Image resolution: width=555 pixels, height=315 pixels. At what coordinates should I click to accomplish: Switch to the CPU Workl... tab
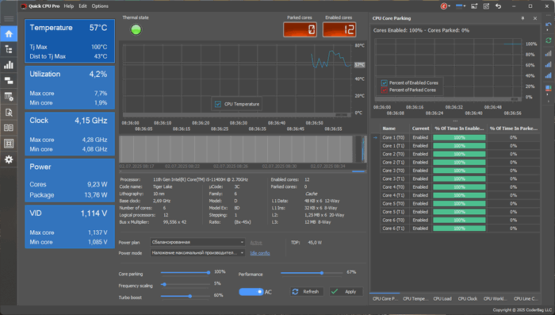(496, 298)
